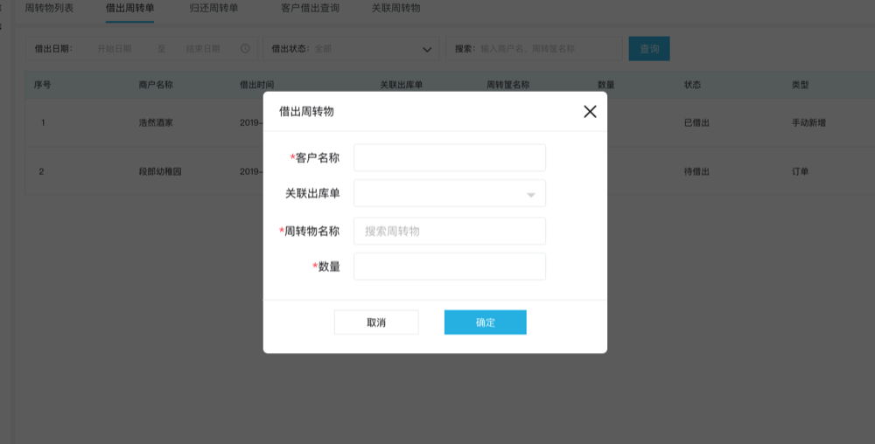875x444 pixels.
Task: Click the 客户名称 input field
Action: point(449,157)
